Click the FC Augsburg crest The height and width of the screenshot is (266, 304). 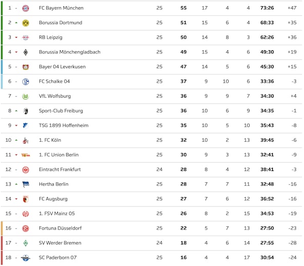point(26,199)
